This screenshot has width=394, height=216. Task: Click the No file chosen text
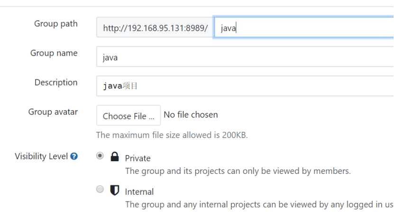click(x=191, y=115)
